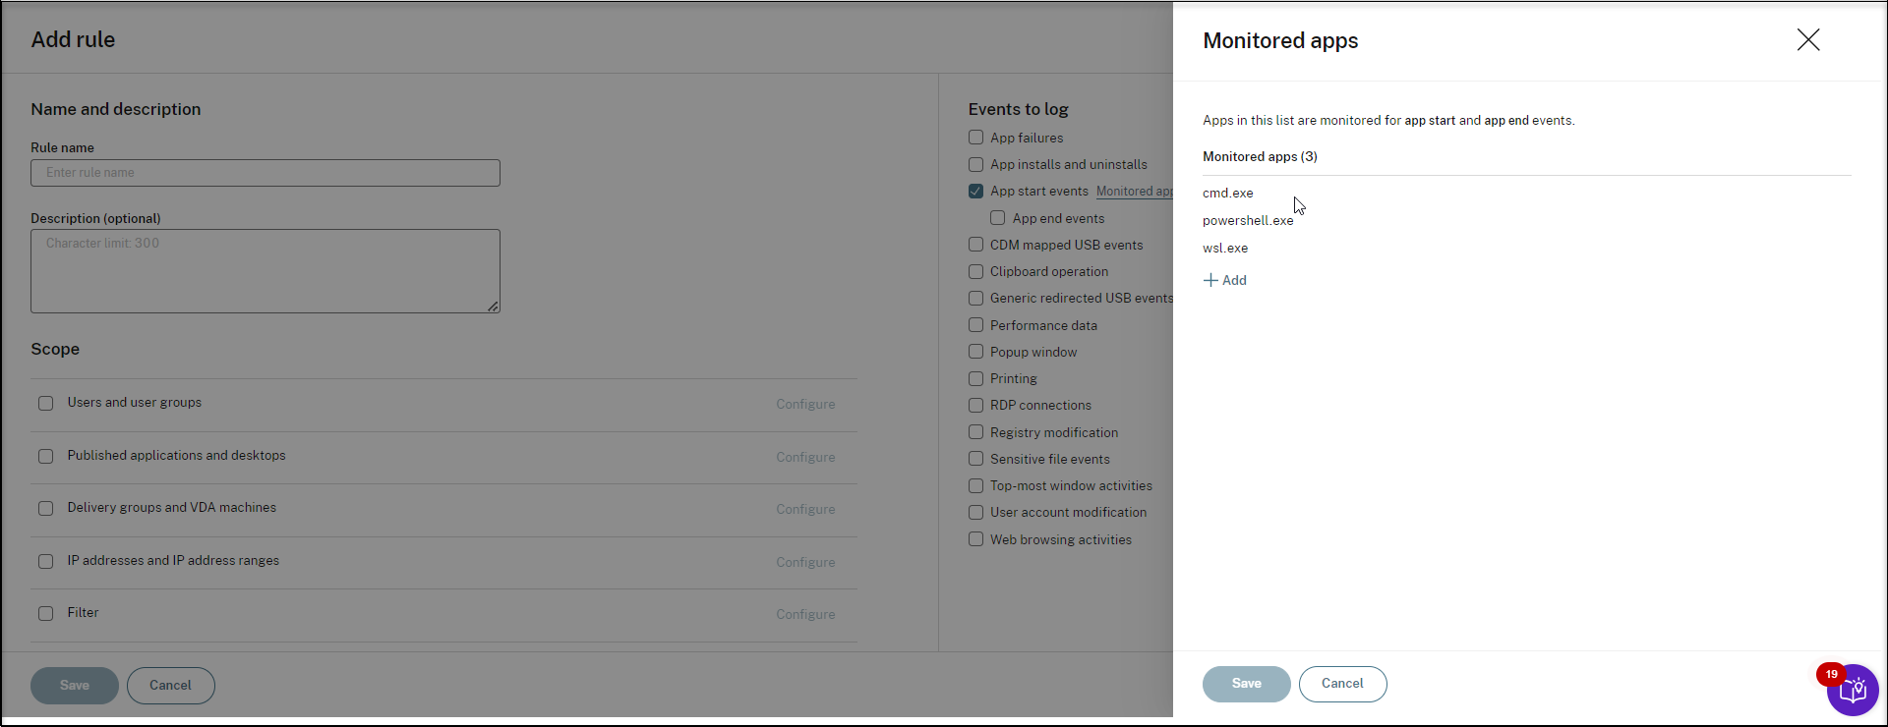Close the Monitored apps panel
This screenshot has width=1888, height=727.
pyautogui.click(x=1808, y=39)
